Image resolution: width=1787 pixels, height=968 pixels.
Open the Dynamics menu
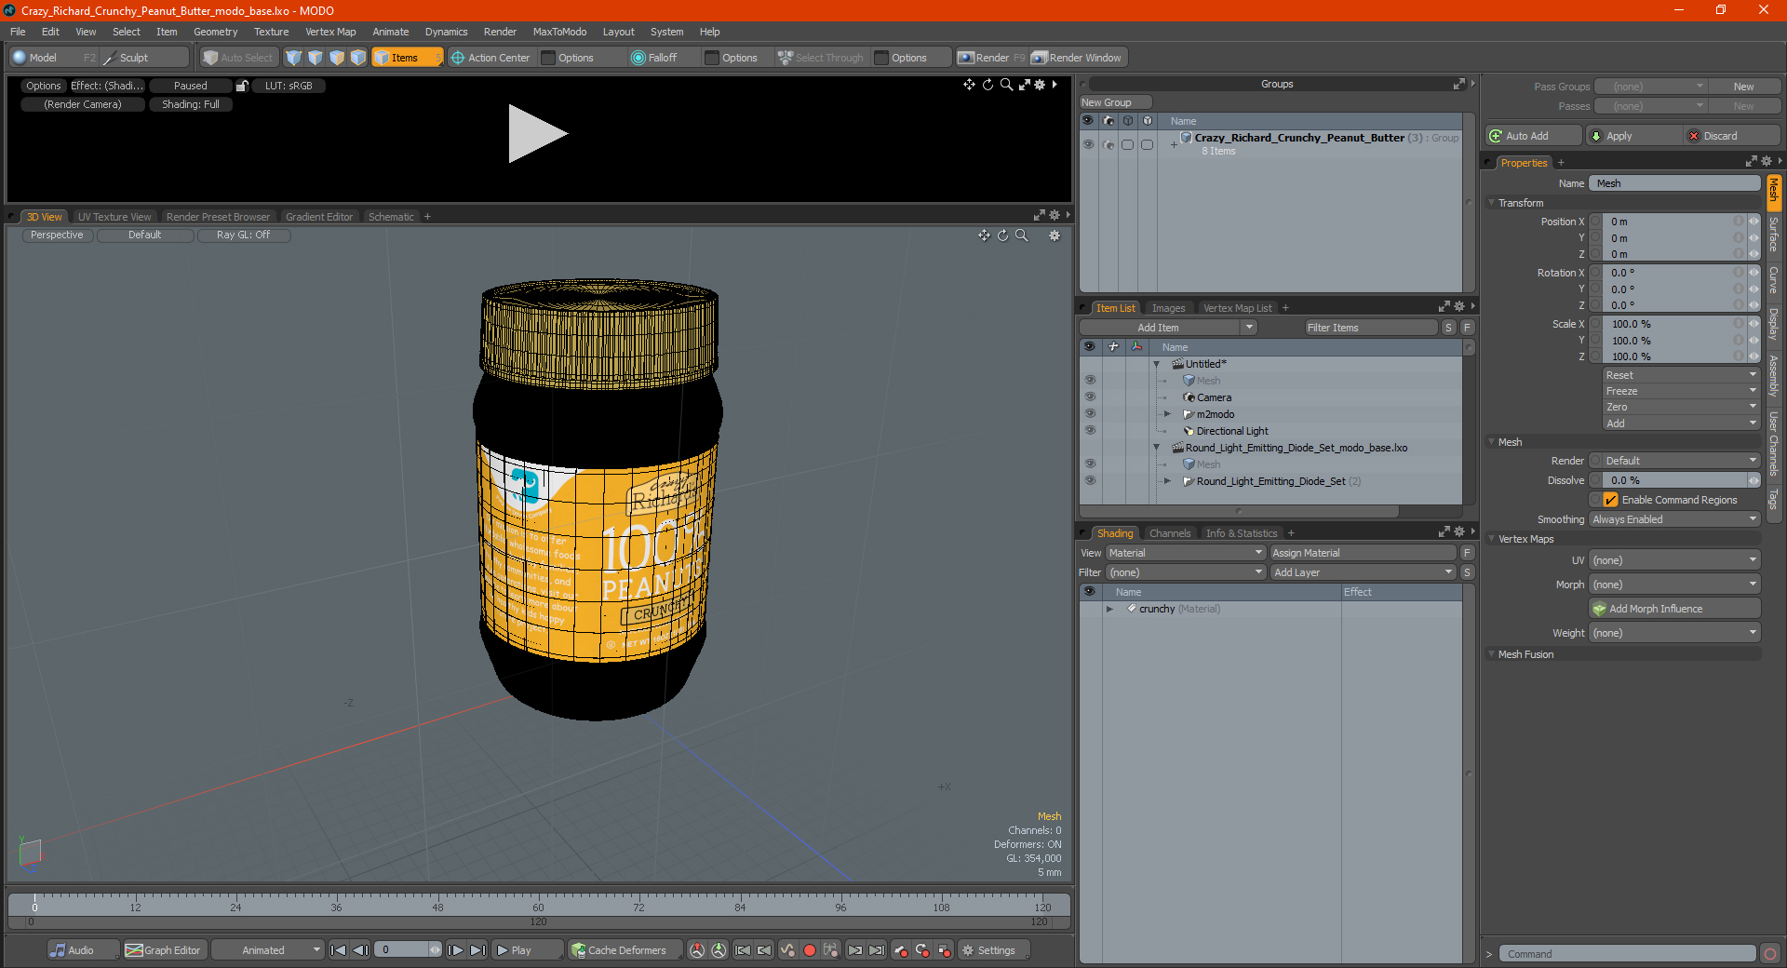446,32
